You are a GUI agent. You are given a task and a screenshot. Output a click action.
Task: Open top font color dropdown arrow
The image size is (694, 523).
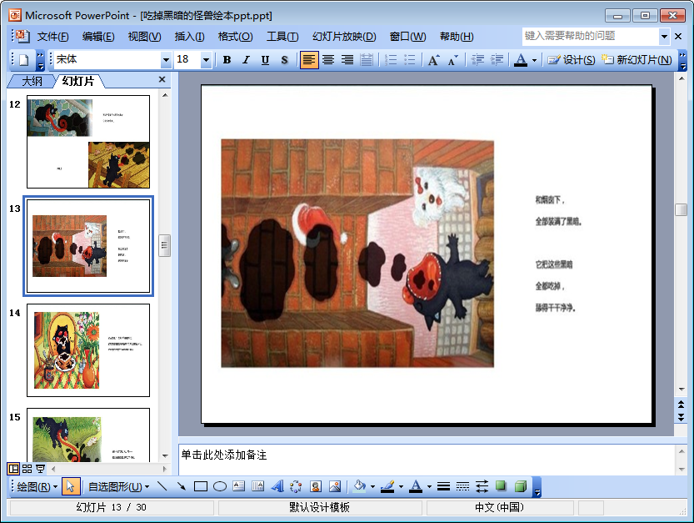534,60
